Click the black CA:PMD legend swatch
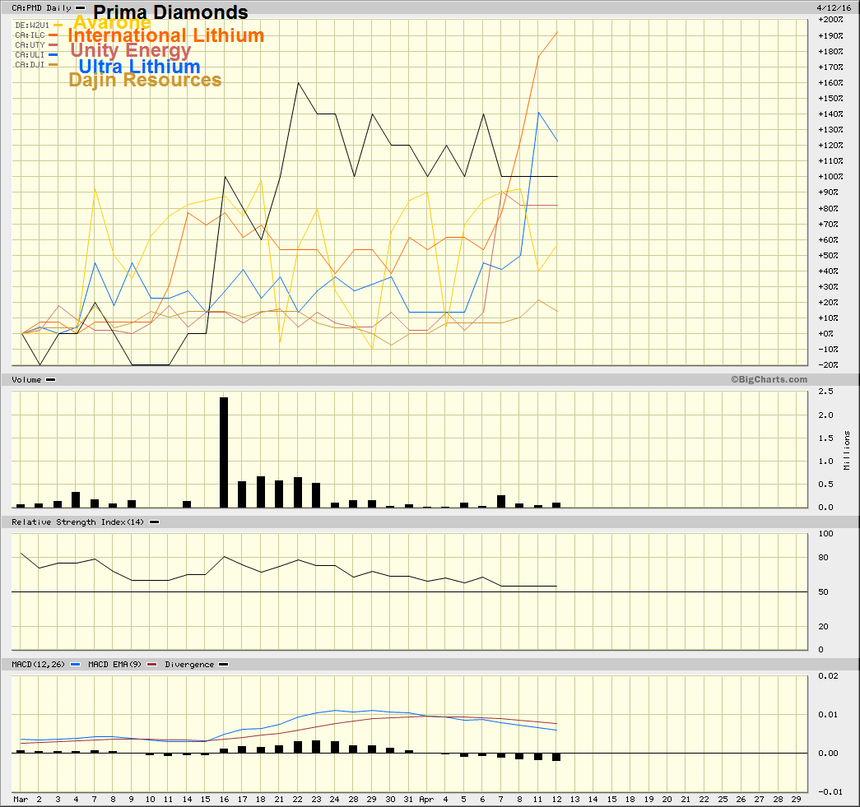Image resolution: width=860 pixels, height=807 pixels. coord(80,8)
